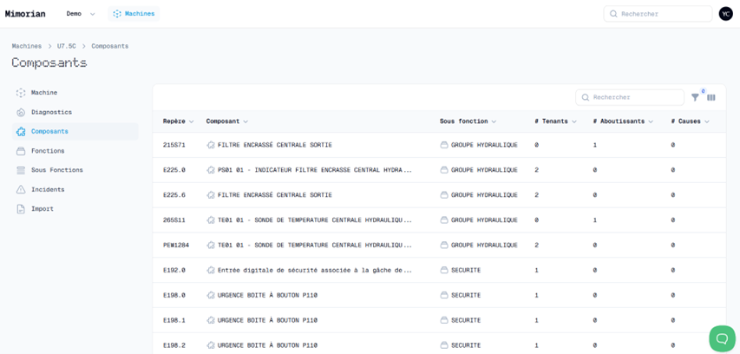Image resolution: width=740 pixels, height=354 pixels.
Task: Click component icon in row PEW1284
Action: [211, 245]
